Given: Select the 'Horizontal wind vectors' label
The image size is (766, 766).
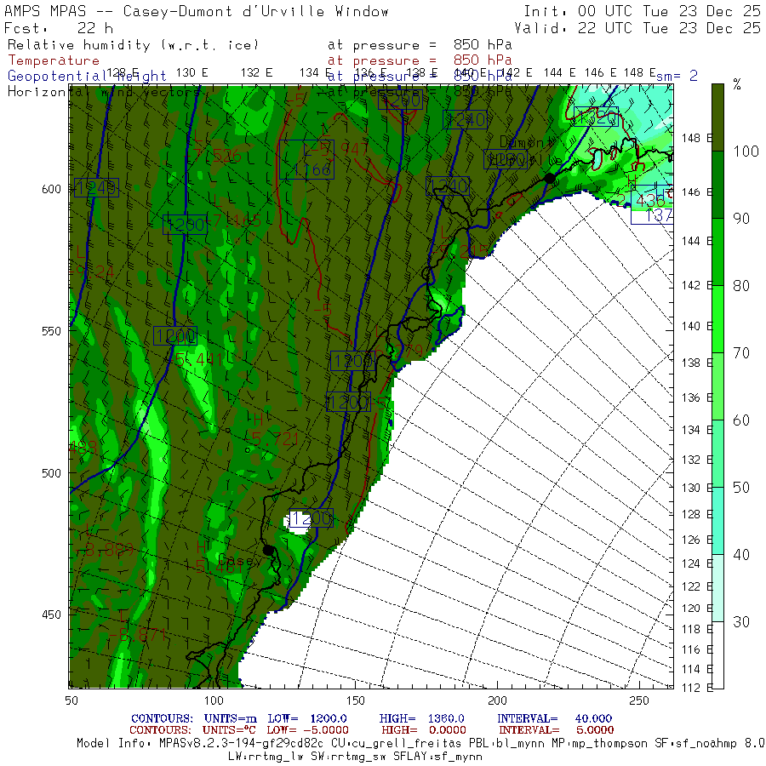Looking at the screenshot, I should 104,91.
